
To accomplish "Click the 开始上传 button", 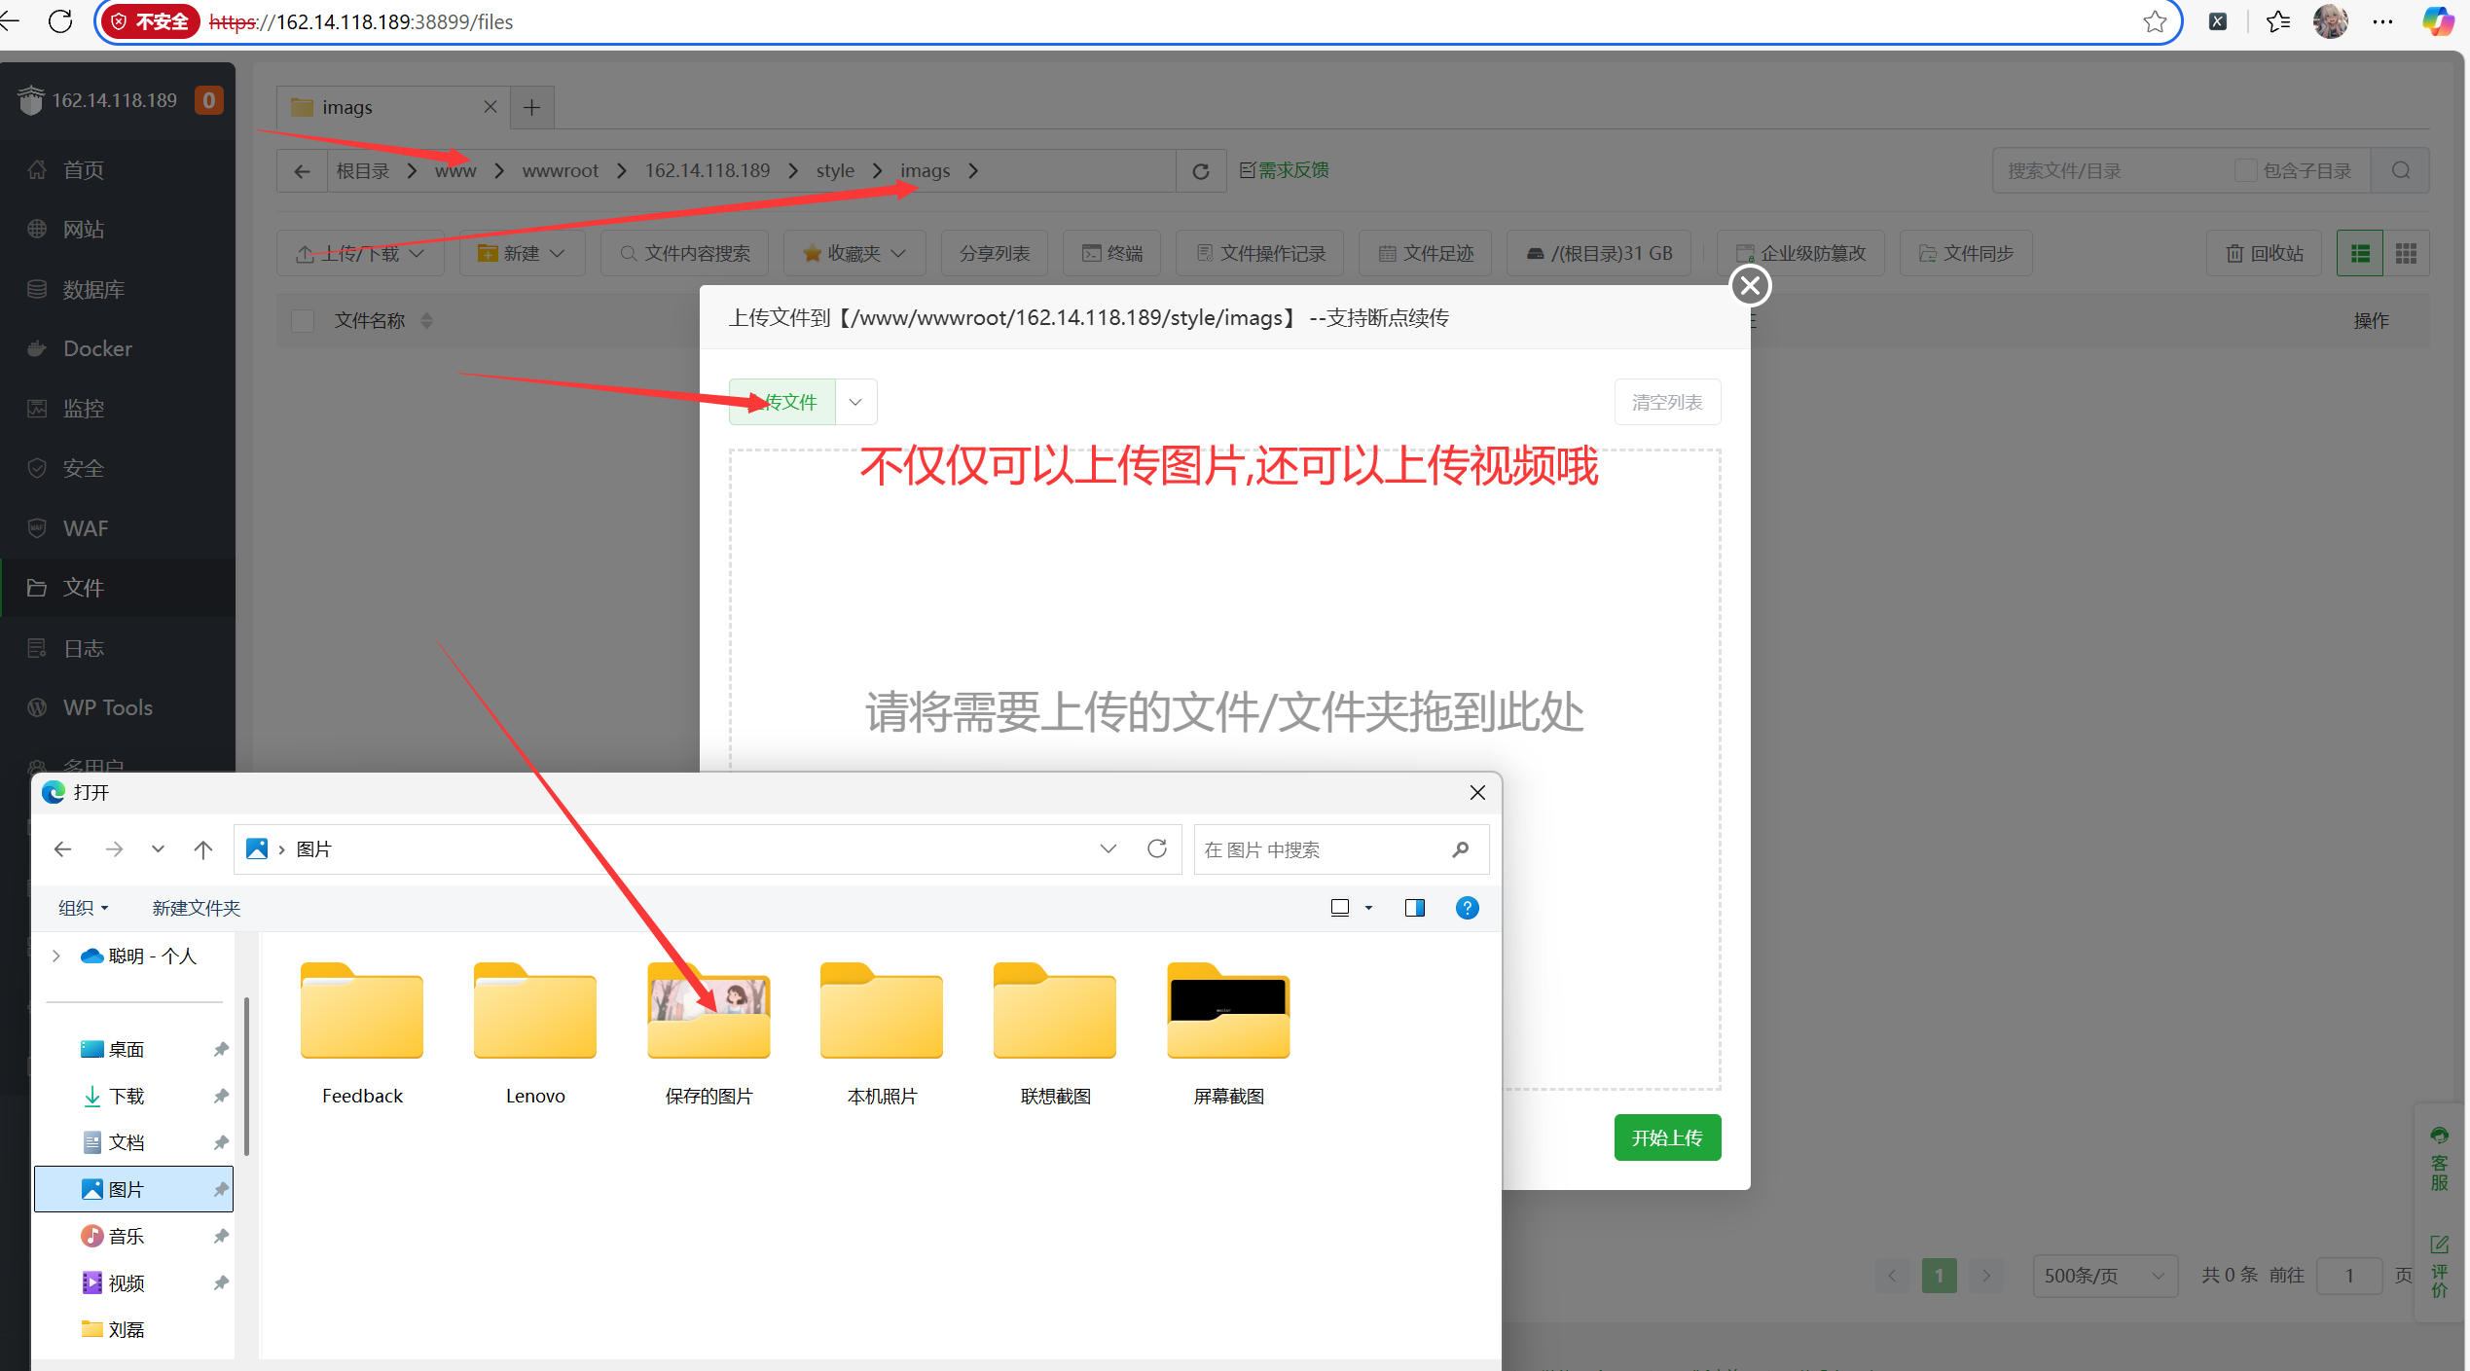I will (1666, 1137).
